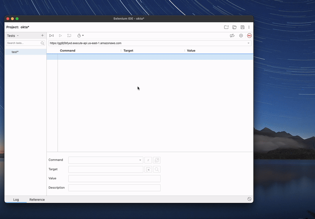This screenshot has width=315, height=219.
Task: Select the test* entry in list
Action: coord(26,52)
